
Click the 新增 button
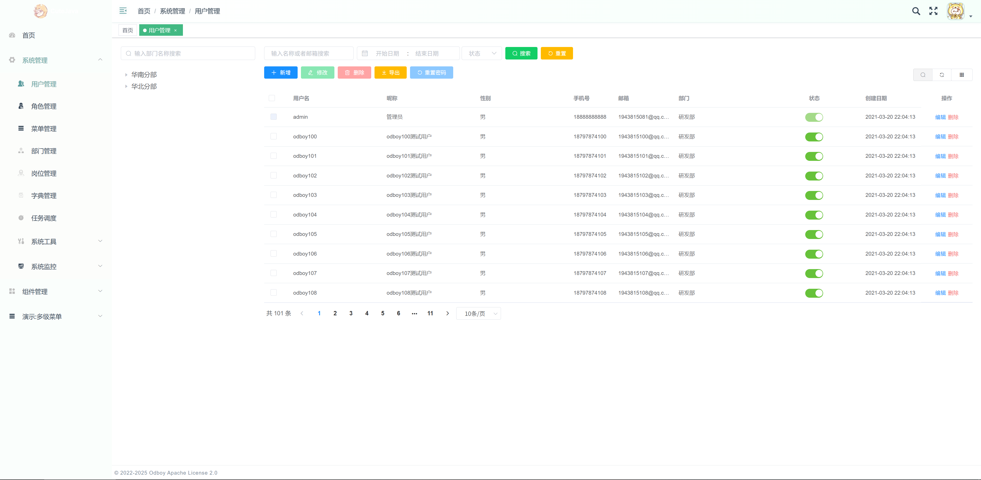281,73
